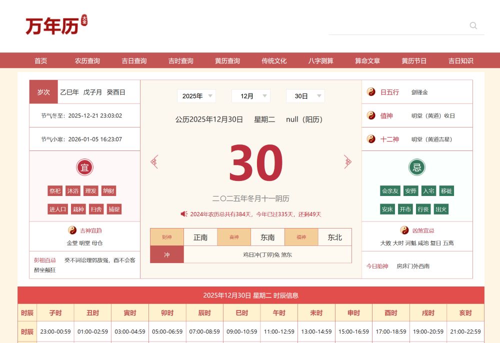Click the left arrow to view previous day
Viewport: 500px width, 343px height.
154,161
